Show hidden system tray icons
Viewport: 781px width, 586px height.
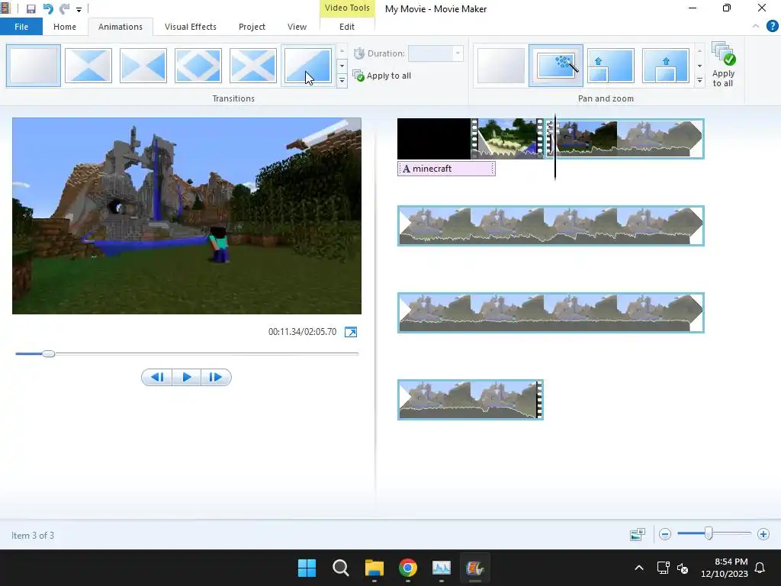pos(639,568)
